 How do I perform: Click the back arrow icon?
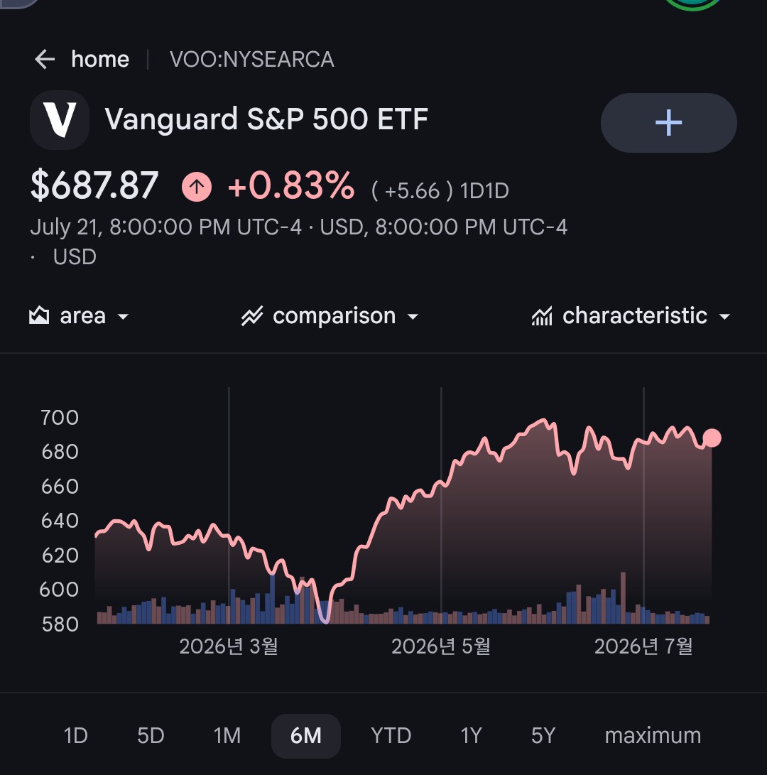click(x=45, y=59)
